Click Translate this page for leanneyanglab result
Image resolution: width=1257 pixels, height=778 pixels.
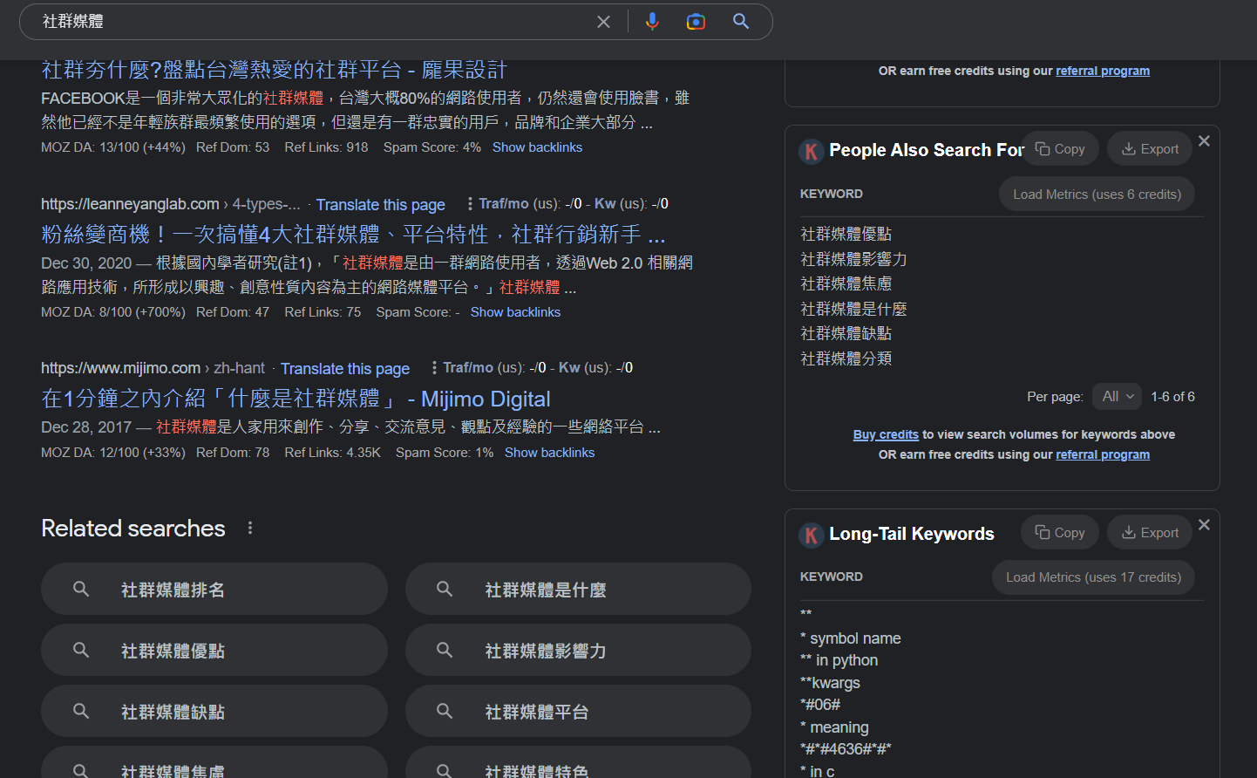(x=380, y=205)
